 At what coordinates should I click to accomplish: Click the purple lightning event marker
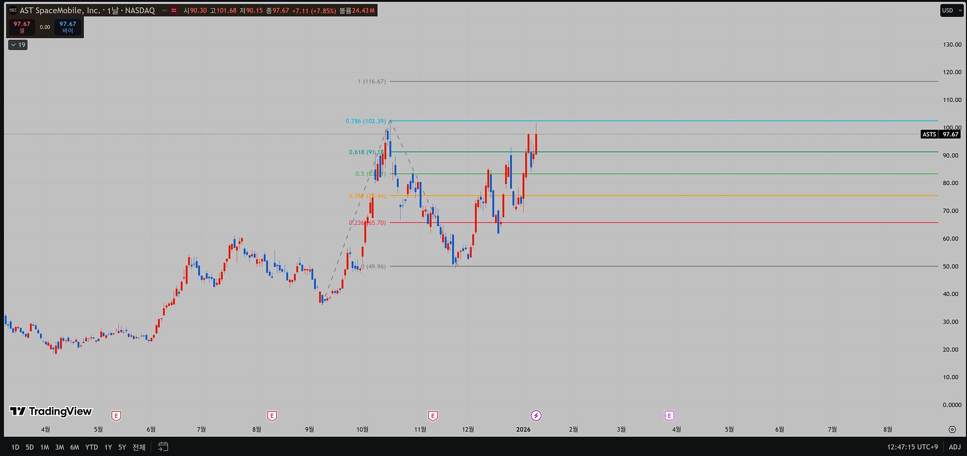click(536, 416)
